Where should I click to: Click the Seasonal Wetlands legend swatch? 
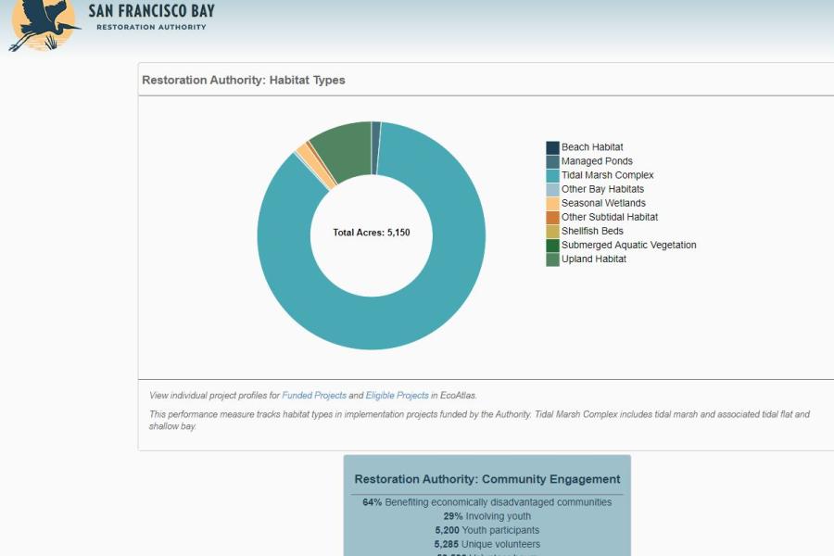(x=552, y=203)
